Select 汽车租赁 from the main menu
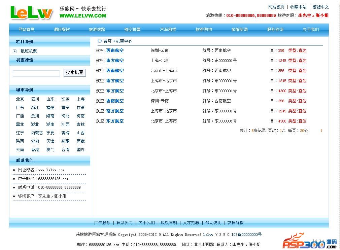This screenshot has width=340, height=250. coord(168,30)
